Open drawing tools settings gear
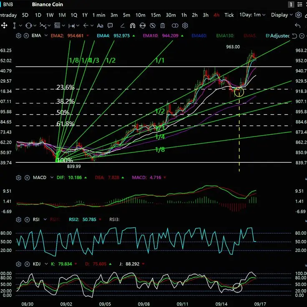This screenshot has height=307, width=307. (x=185, y=25)
